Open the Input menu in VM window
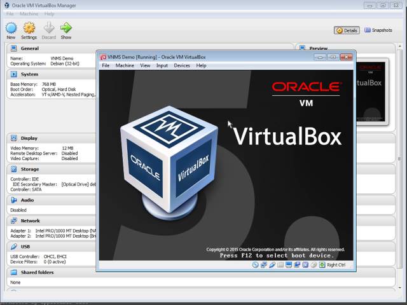Viewport: 407px width, 305px height. click(162, 65)
